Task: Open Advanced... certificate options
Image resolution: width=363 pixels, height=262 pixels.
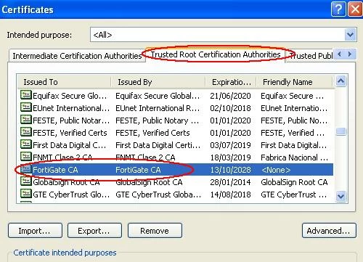Action: (329, 231)
